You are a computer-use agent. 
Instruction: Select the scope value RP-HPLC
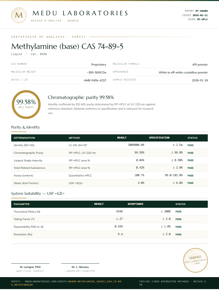point(202,19)
